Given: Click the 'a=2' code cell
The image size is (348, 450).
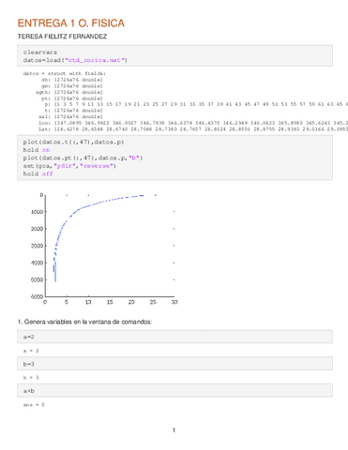Looking at the screenshot, I should pyautogui.click(x=174, y=337).
